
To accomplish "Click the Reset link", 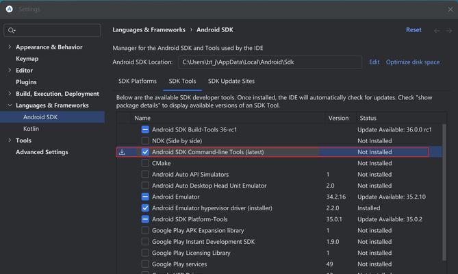I will click(414, 29).
